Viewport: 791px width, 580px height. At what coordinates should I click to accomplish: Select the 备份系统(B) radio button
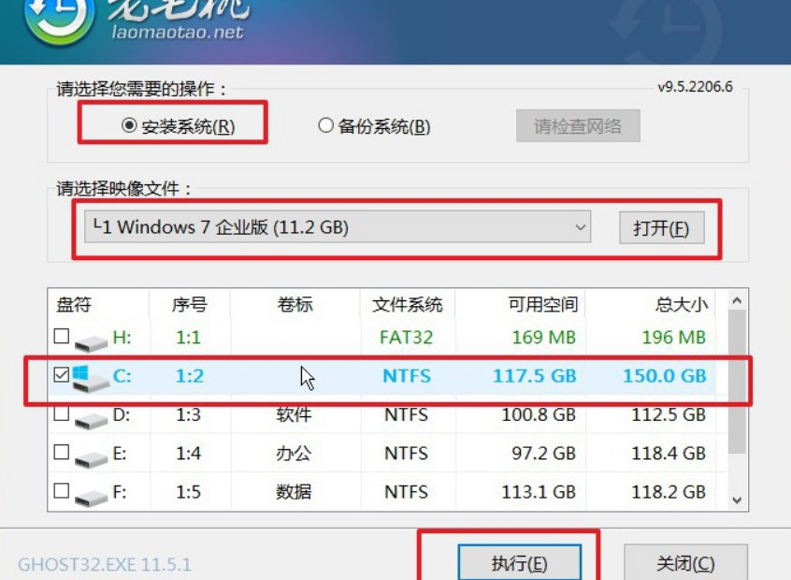coord(326,124)
